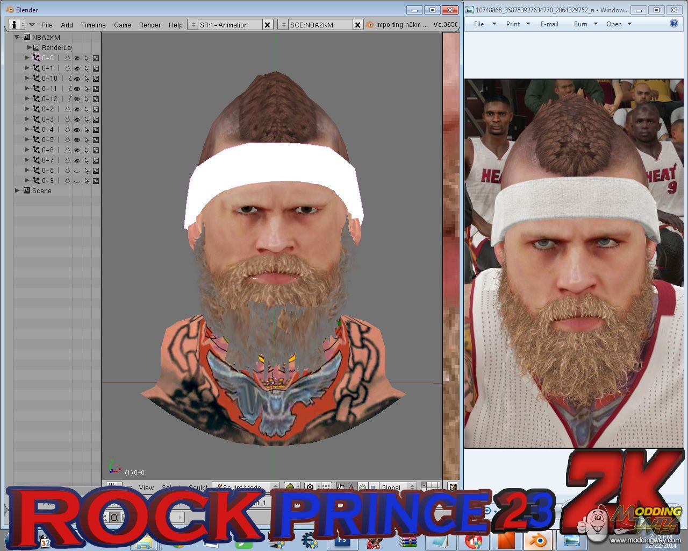Click E-mail in the photo viewer toolbar
688x551 pixels.
coord(549,24)
